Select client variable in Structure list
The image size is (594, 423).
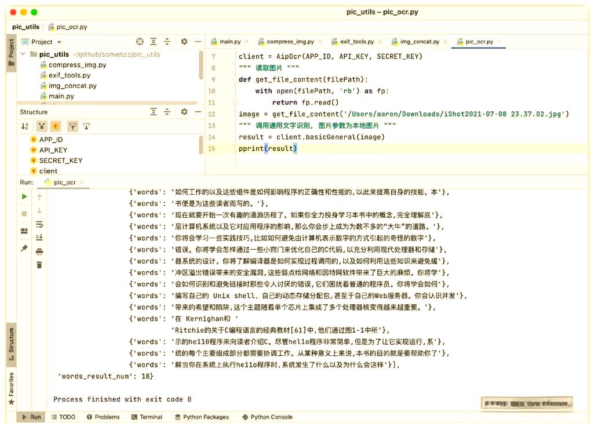click(x=44, y=171)
